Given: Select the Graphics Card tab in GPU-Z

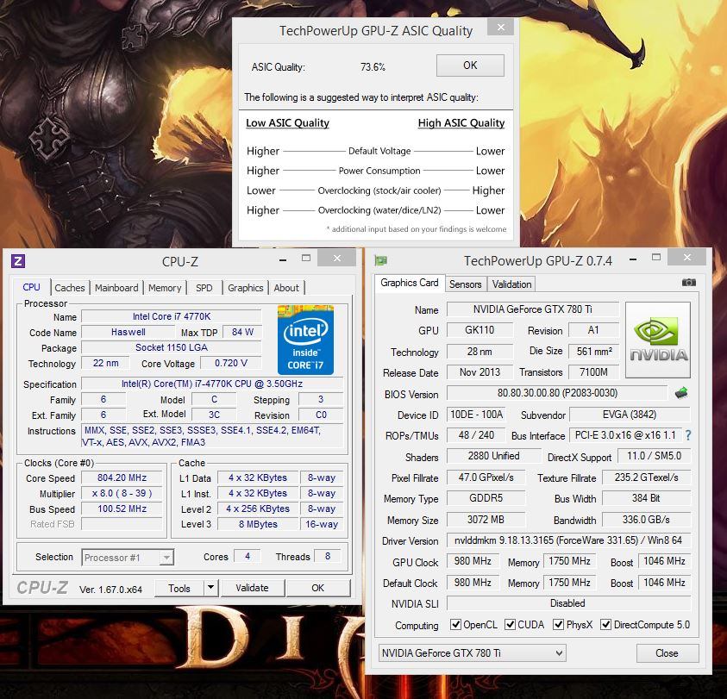Looking at the screenshot, I should pos(410,283).
